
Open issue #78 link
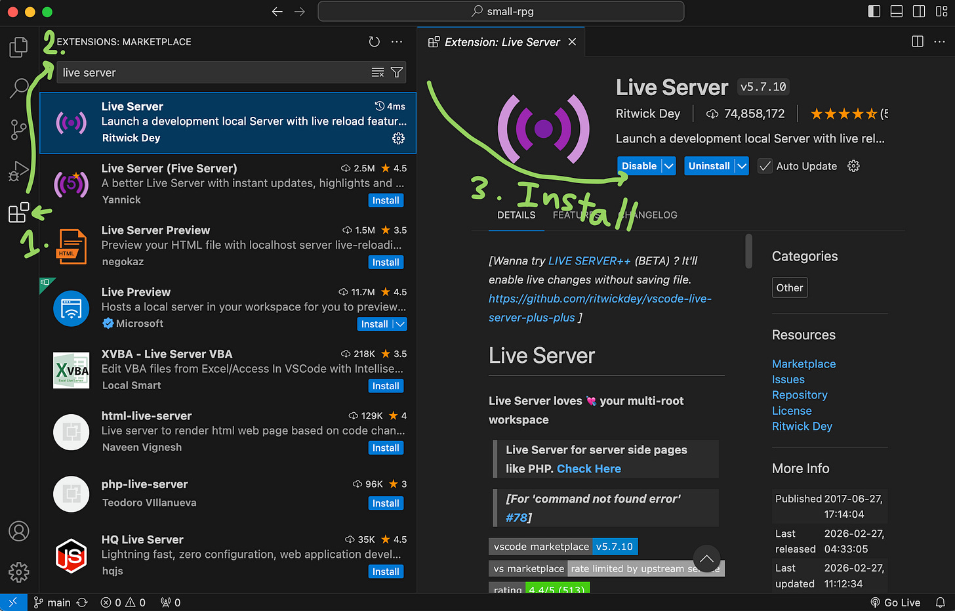pyautogui.click(x=516, y=518)
